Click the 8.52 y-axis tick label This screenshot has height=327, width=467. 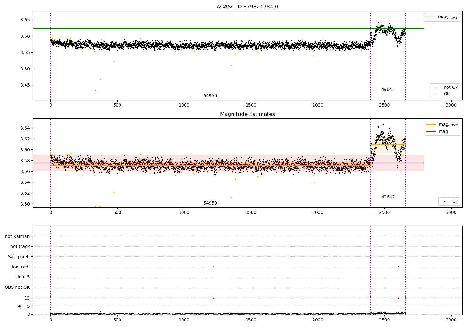[x=25, y=193]
